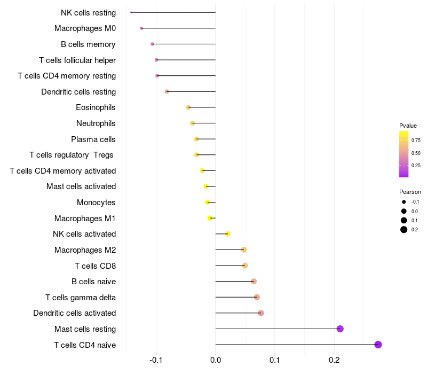Select the Eosinophils orange dot

pos(188,107)
